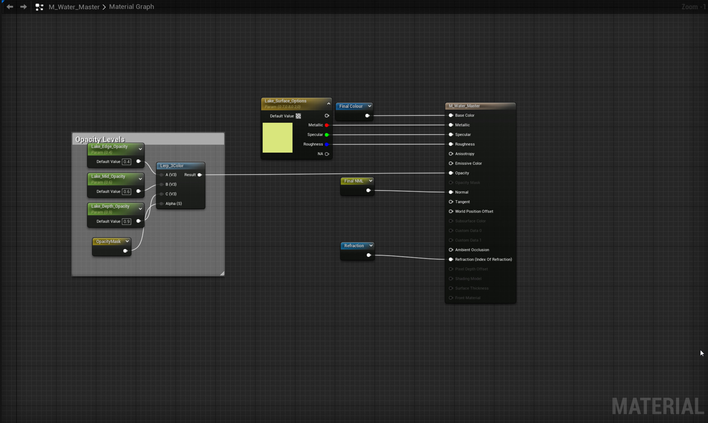The image size is (708, 423).
Task: Click the forward navigation arrow
Action: pyautogui.click(x=23, y=7)
